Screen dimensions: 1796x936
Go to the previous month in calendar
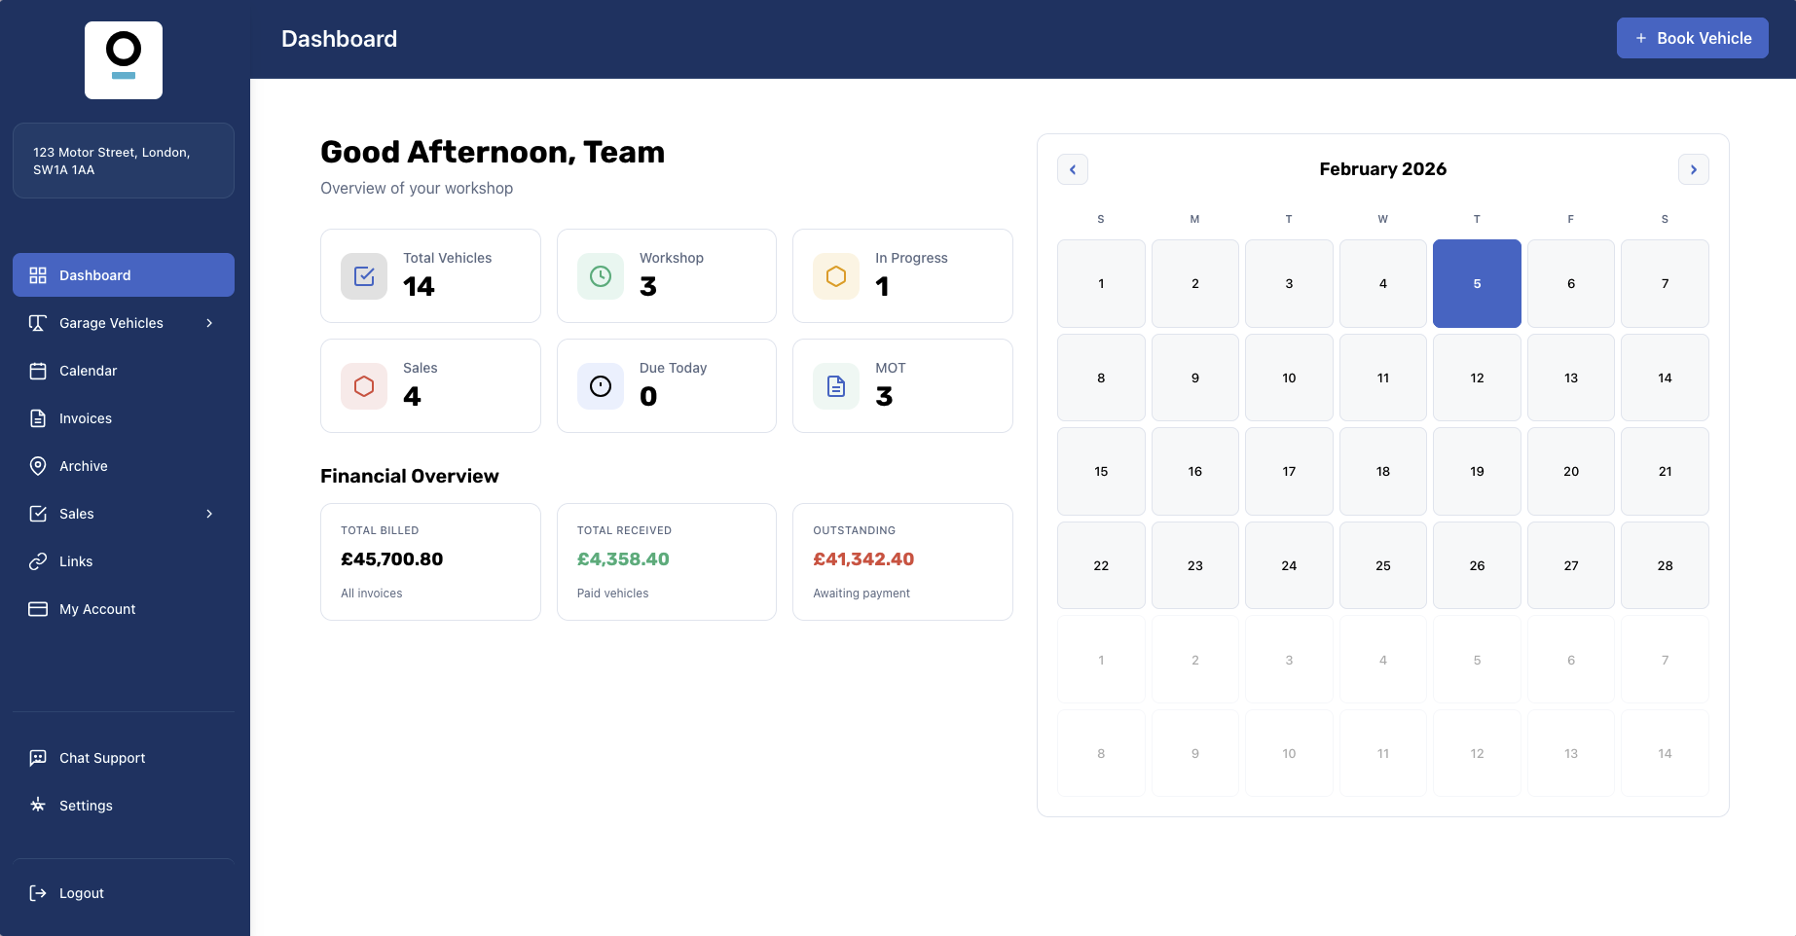pyautogui.click(x=1073, y=169)
